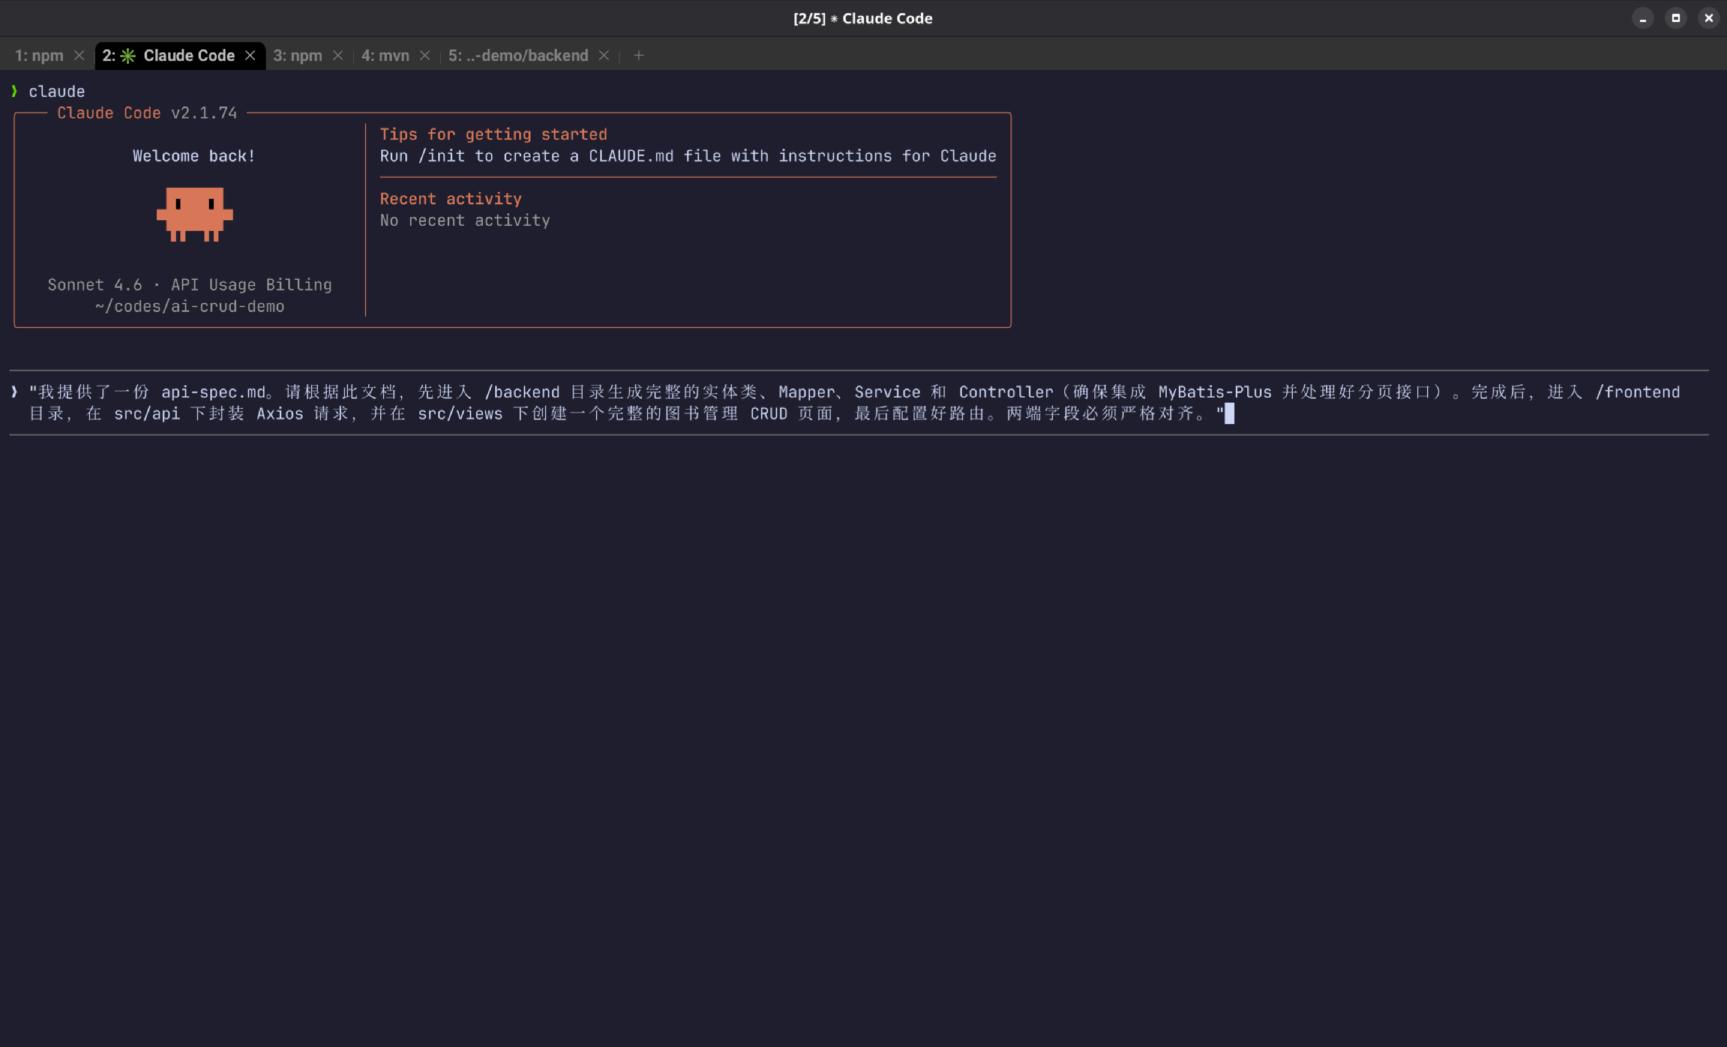Click the ~/codes/ai-crud-demo path text

click(190, 306)
